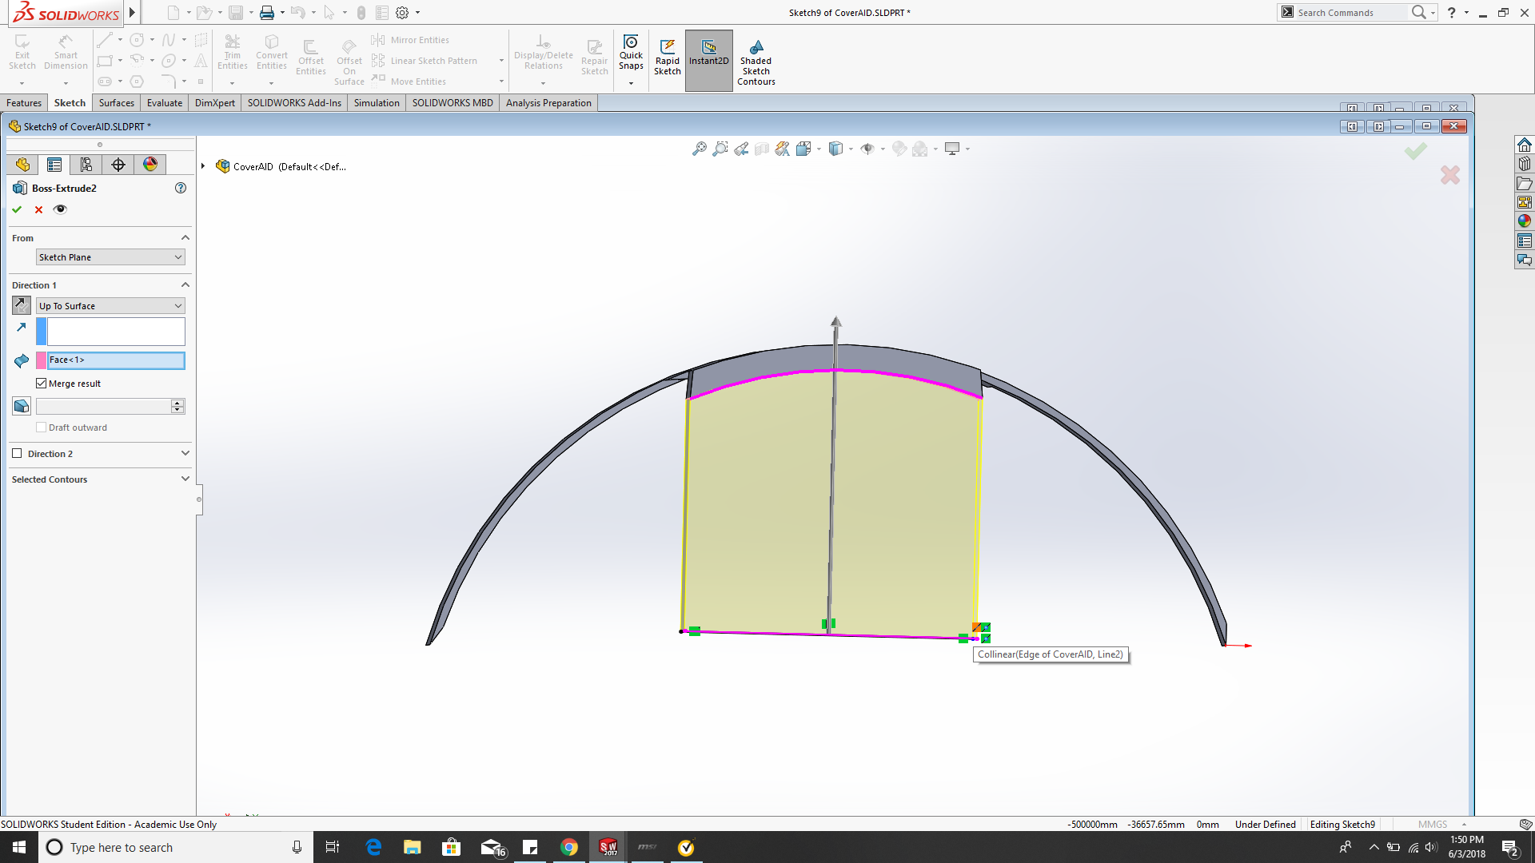Cancel Boss-Extrude2 with red X
The image size is (1535, 863).
pyautogui.click(x=38, y=209)
